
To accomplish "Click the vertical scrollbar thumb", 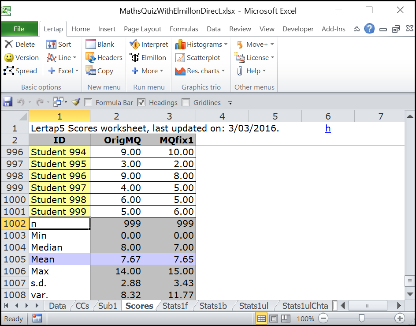I will pyautogui.click(x=410, y=281).
